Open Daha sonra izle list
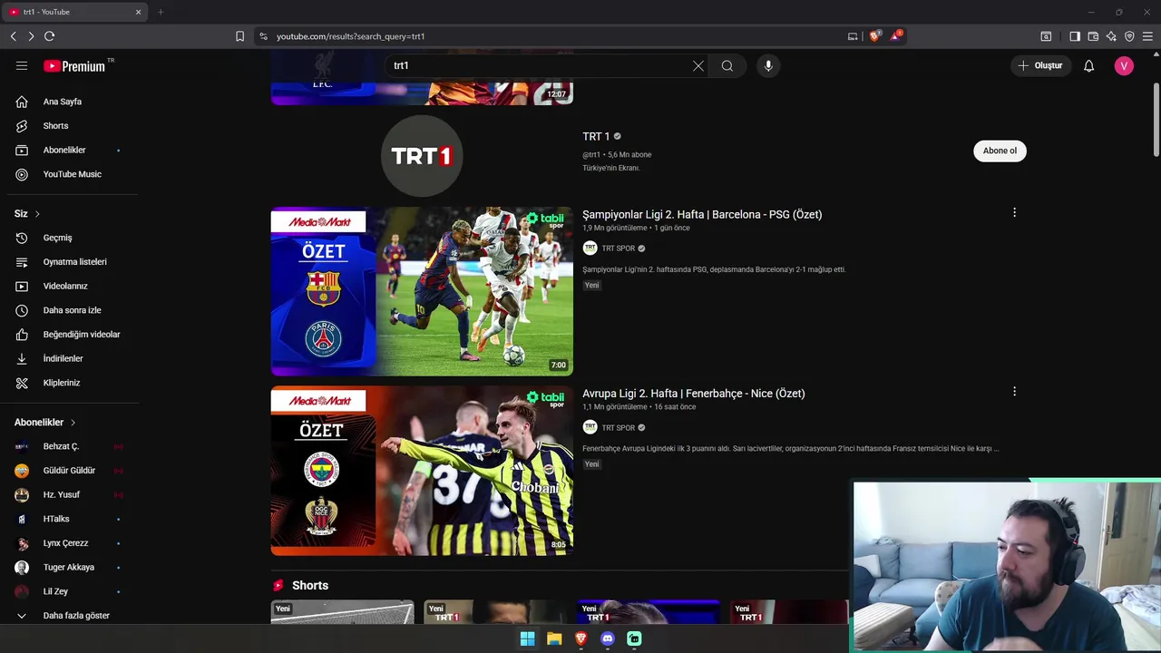 (73, 310)
